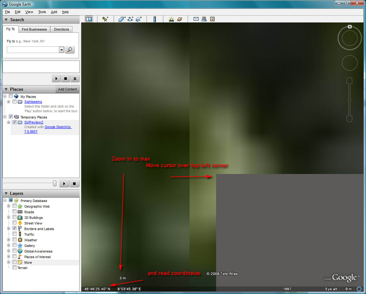Add a placemark from the toolbar
The width and height of the screenshot is (366, 294).
click(x=105, y=19)
